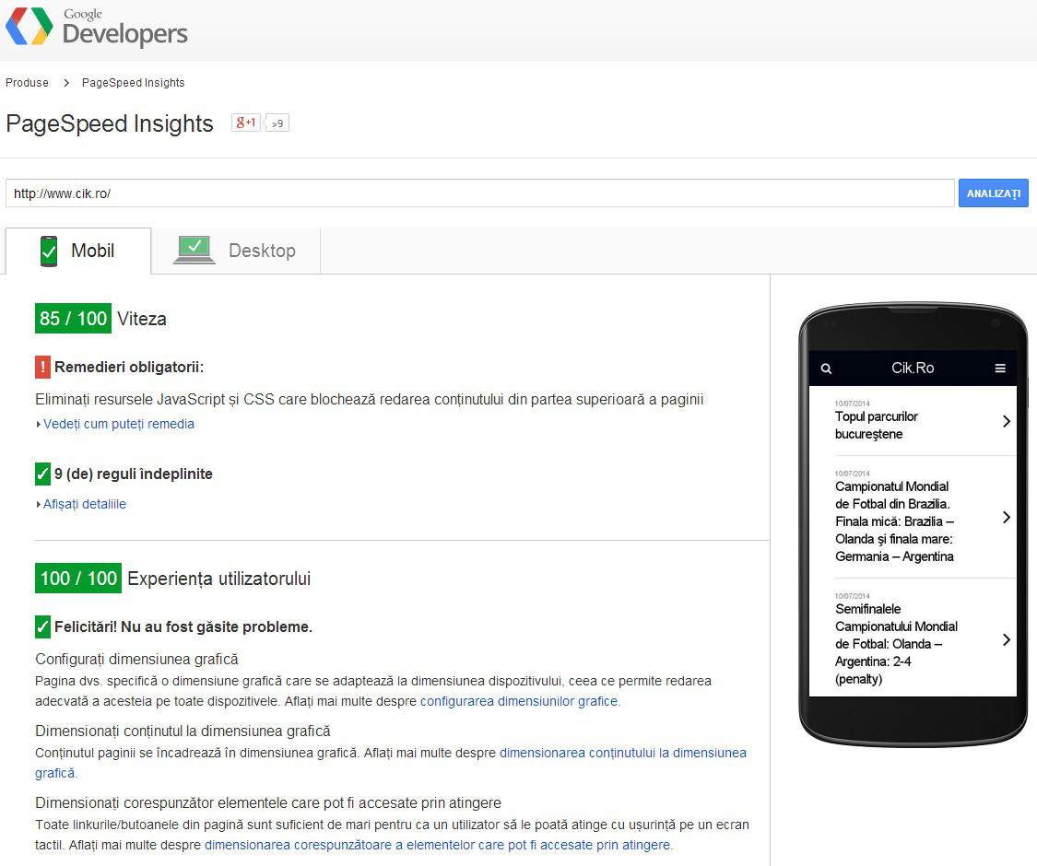This screenshot has height=866, width=1037.
Task: Click the Configurați dimensiunea grafică heading
Action: click(137, 659)
